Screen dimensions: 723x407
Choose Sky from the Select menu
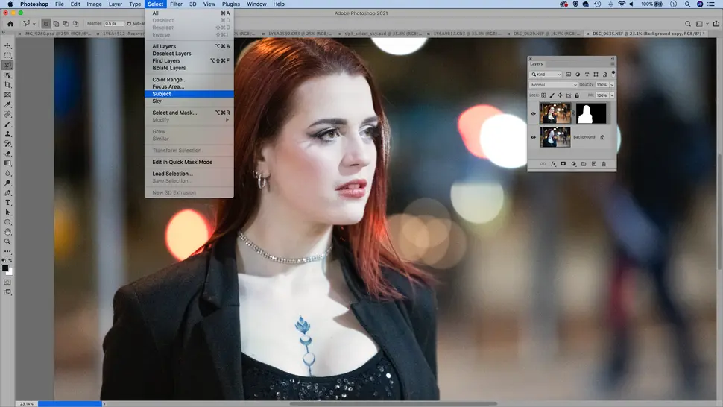point(189,101)
